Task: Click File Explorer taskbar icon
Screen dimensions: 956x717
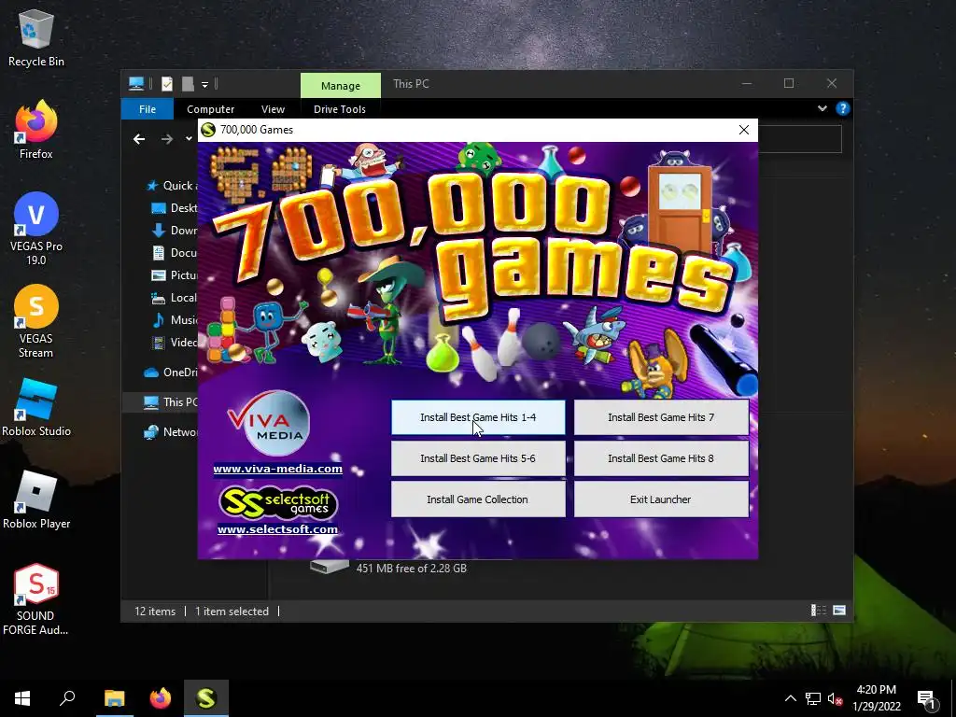Action: (114, 698)
